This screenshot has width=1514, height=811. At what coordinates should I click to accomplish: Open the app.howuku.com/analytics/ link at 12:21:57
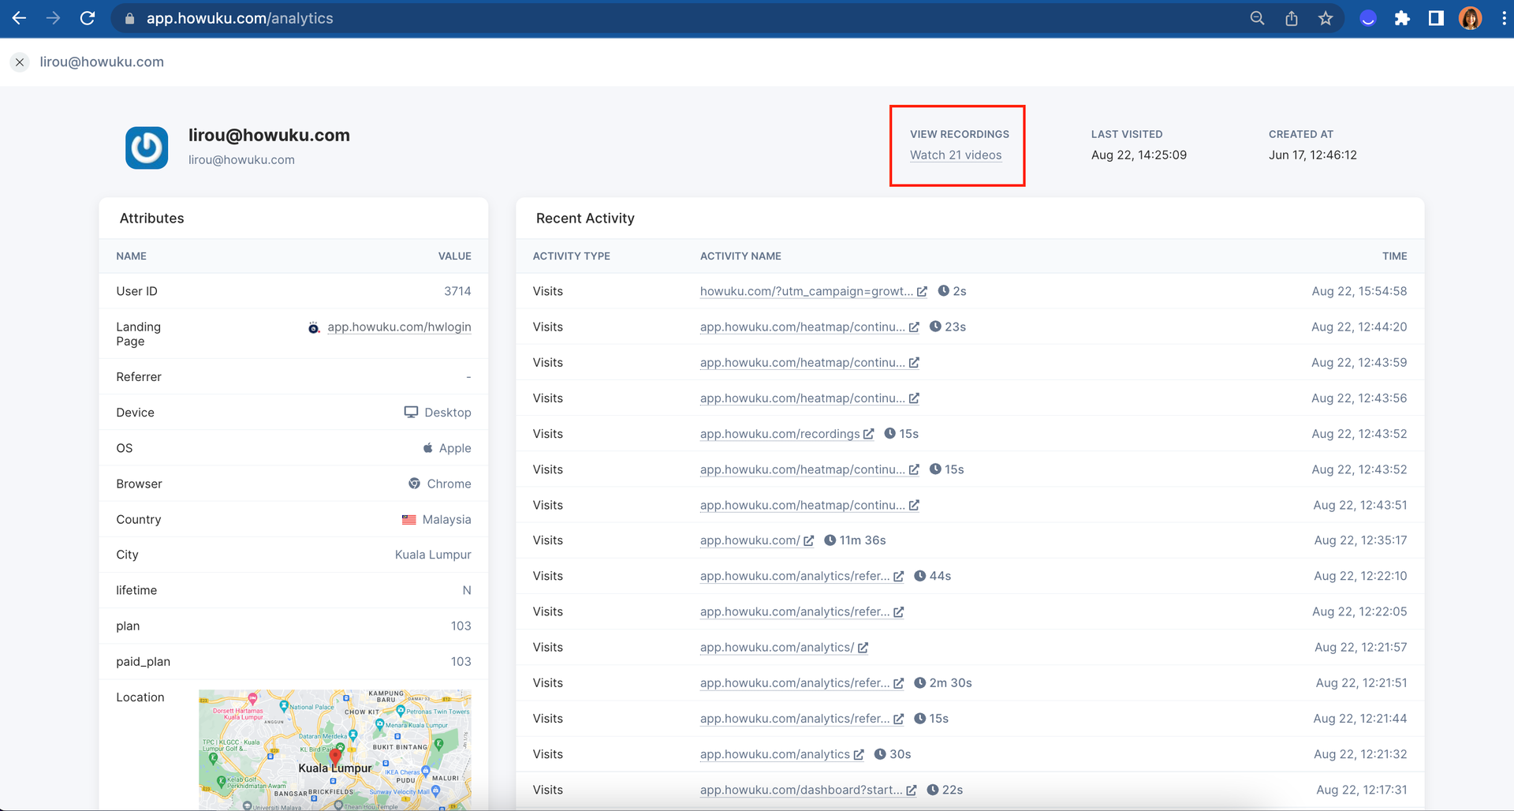tap(777, 647)
